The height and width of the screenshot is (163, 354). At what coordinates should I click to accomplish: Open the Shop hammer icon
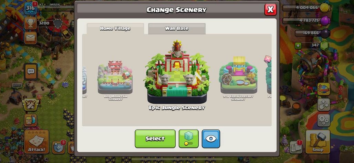click(x=317, y=142)
